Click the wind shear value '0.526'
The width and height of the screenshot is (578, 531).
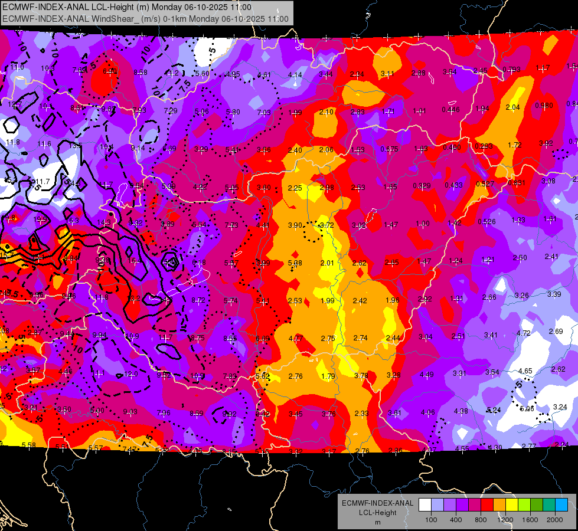[486, 221]
